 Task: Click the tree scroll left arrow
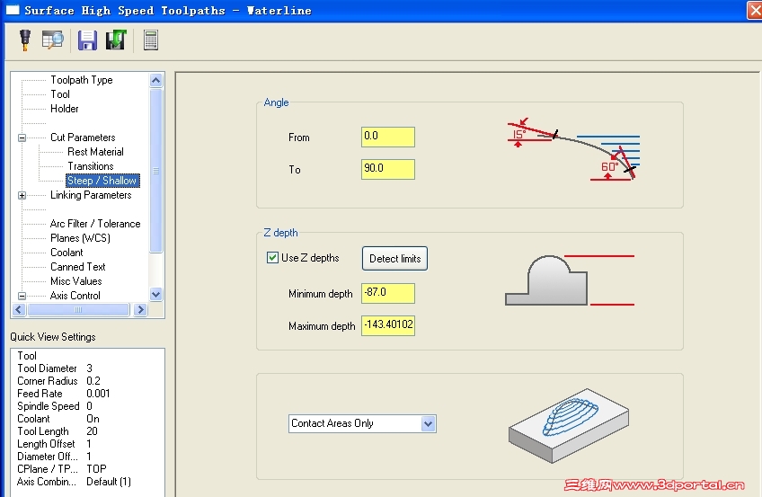[x=19, y=309]
